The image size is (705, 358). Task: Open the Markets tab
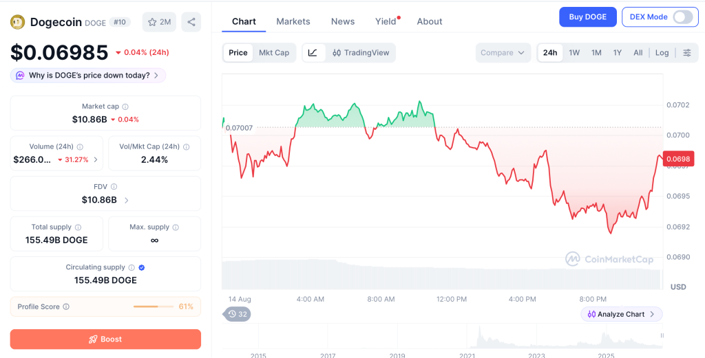(293, 21)
